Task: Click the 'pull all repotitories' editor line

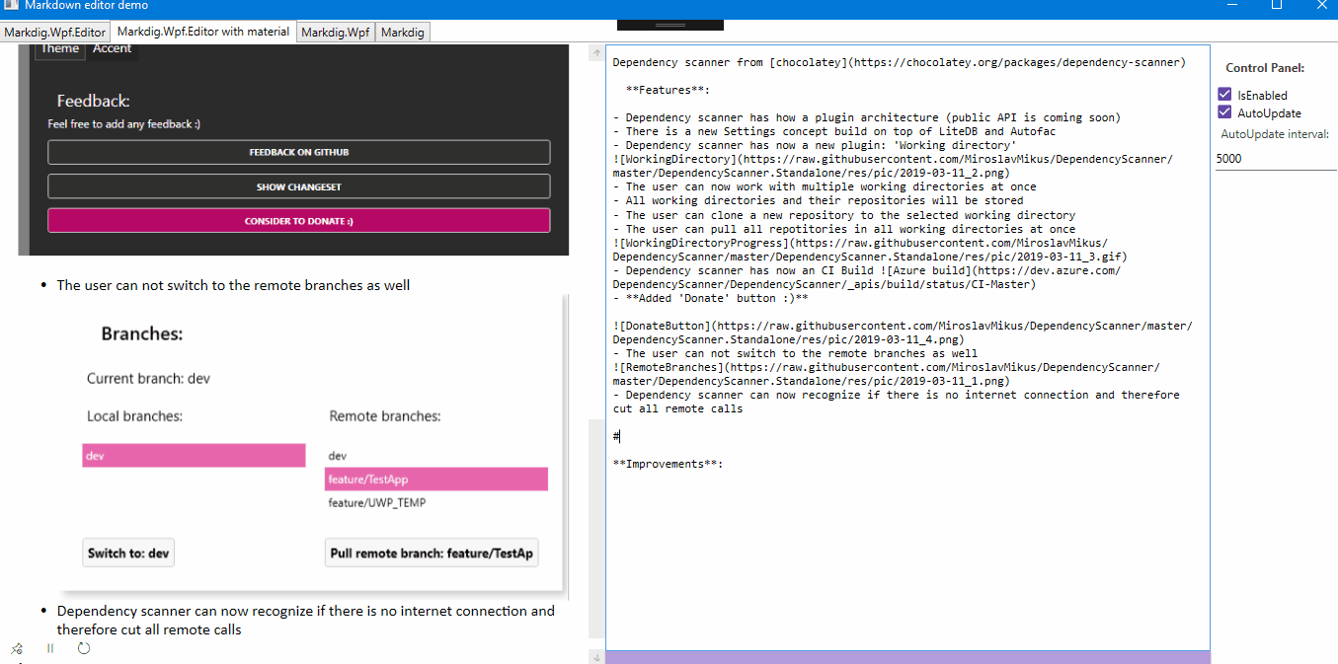Action: tap(843, 229)
